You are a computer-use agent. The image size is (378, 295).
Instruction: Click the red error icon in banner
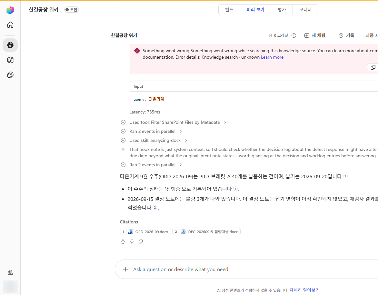coord(137,51)
